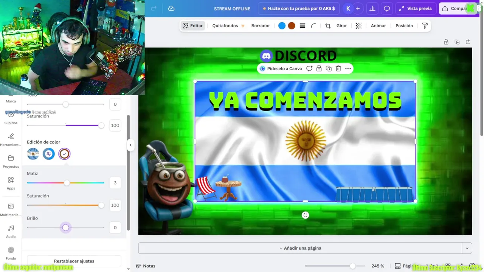This screenshot has height=272, width=484.
Task: Open the Herramientas tools sidebar section
Action: (11, 140)
